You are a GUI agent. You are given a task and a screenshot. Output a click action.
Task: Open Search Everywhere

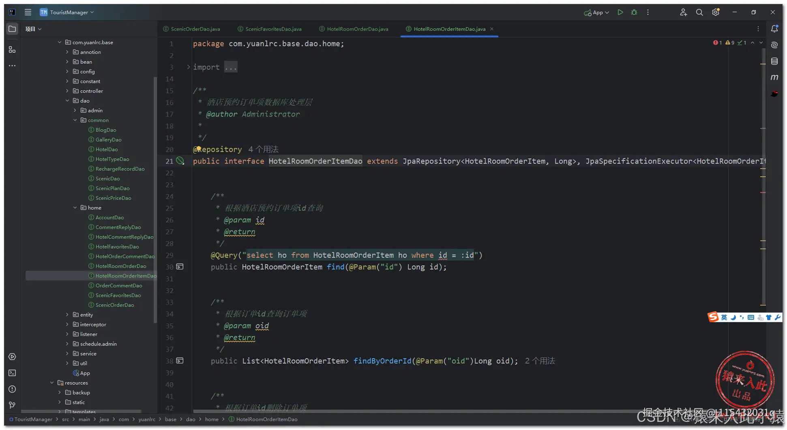click(x=699, y=12)
